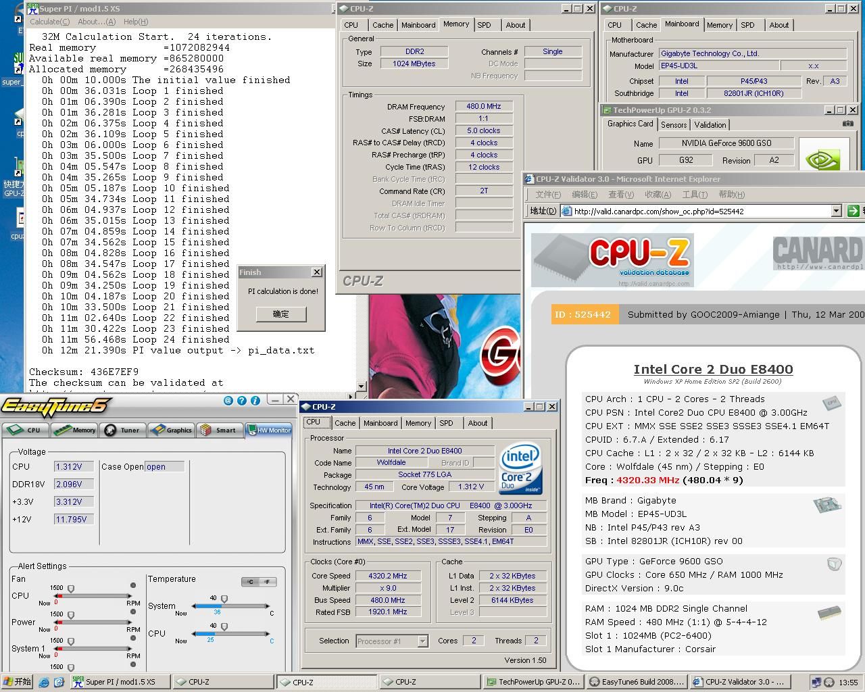The height and width of the screenshot is (692, 865).
Task: Open CPU tab in CPU-Z Memory window
Action: pyautogui.click(x=351, y=25)
